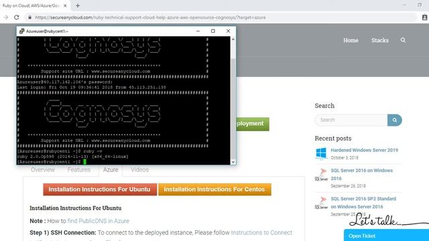
Task: View site padlock security info
Action: point(29,17)
